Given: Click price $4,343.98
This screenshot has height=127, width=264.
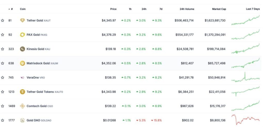Looking at the screenshot, I should 109,92.
